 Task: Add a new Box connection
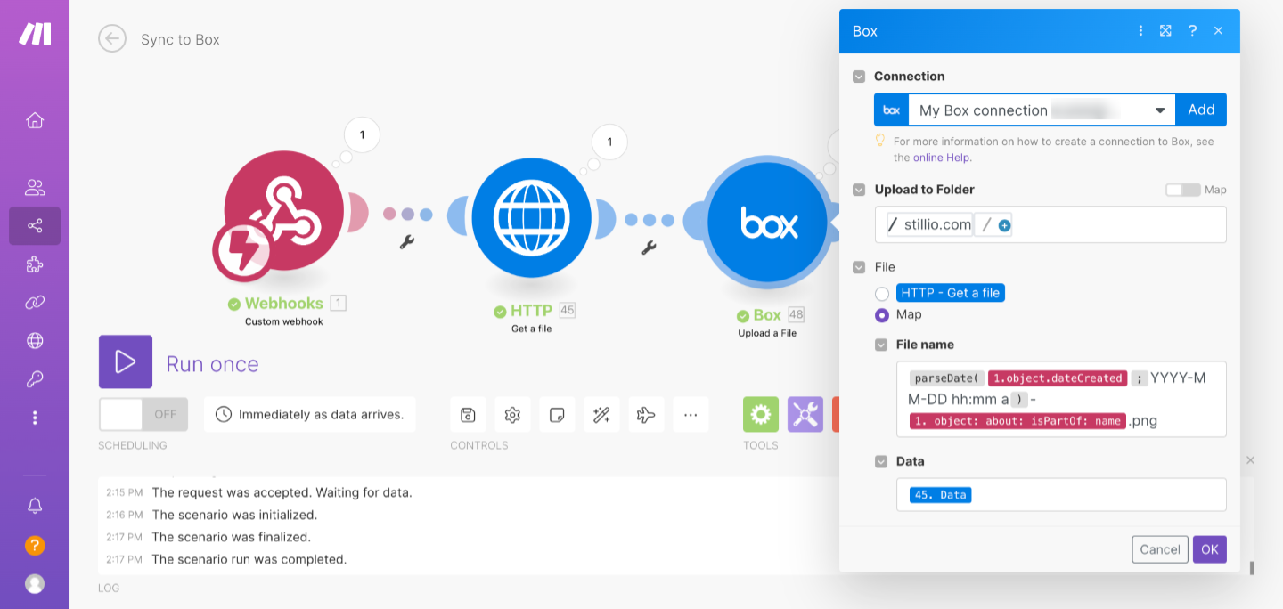pyautogui.click(x=1201, y=110)
